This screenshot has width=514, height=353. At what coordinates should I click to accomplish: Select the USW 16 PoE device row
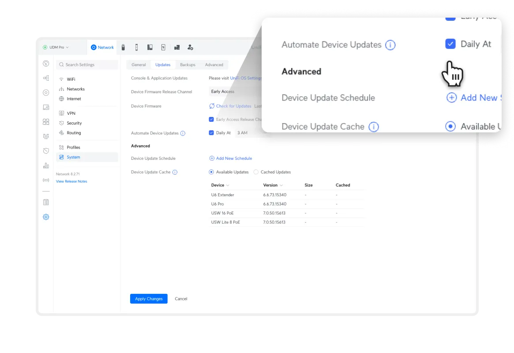(286, 213)
